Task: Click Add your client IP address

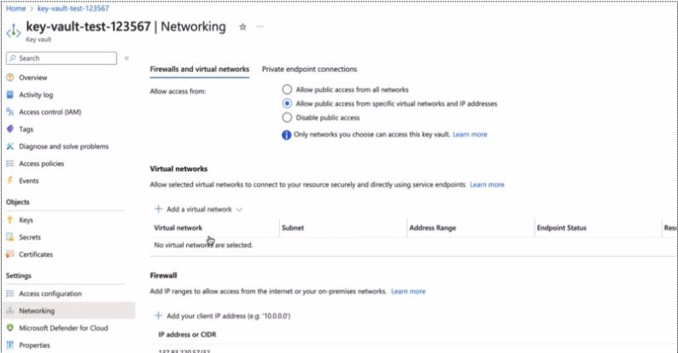Action: [222, 315]
